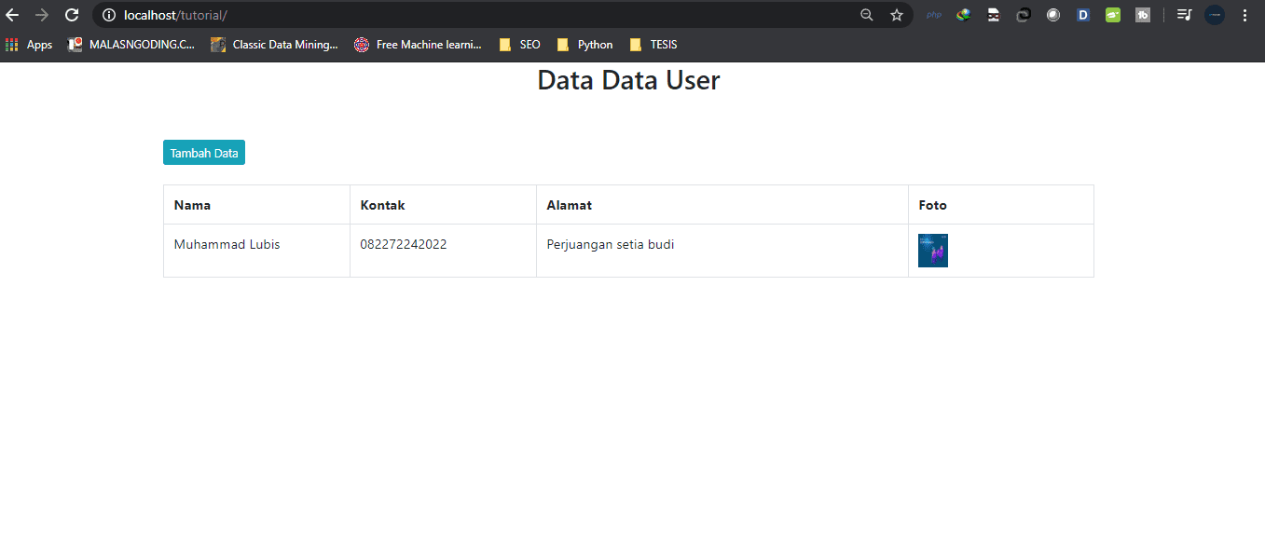The width and height of the screenshot is (1265, 545).
Task: Open MALASNGODING.C... bookmark
Action: [x=131, y=45]
